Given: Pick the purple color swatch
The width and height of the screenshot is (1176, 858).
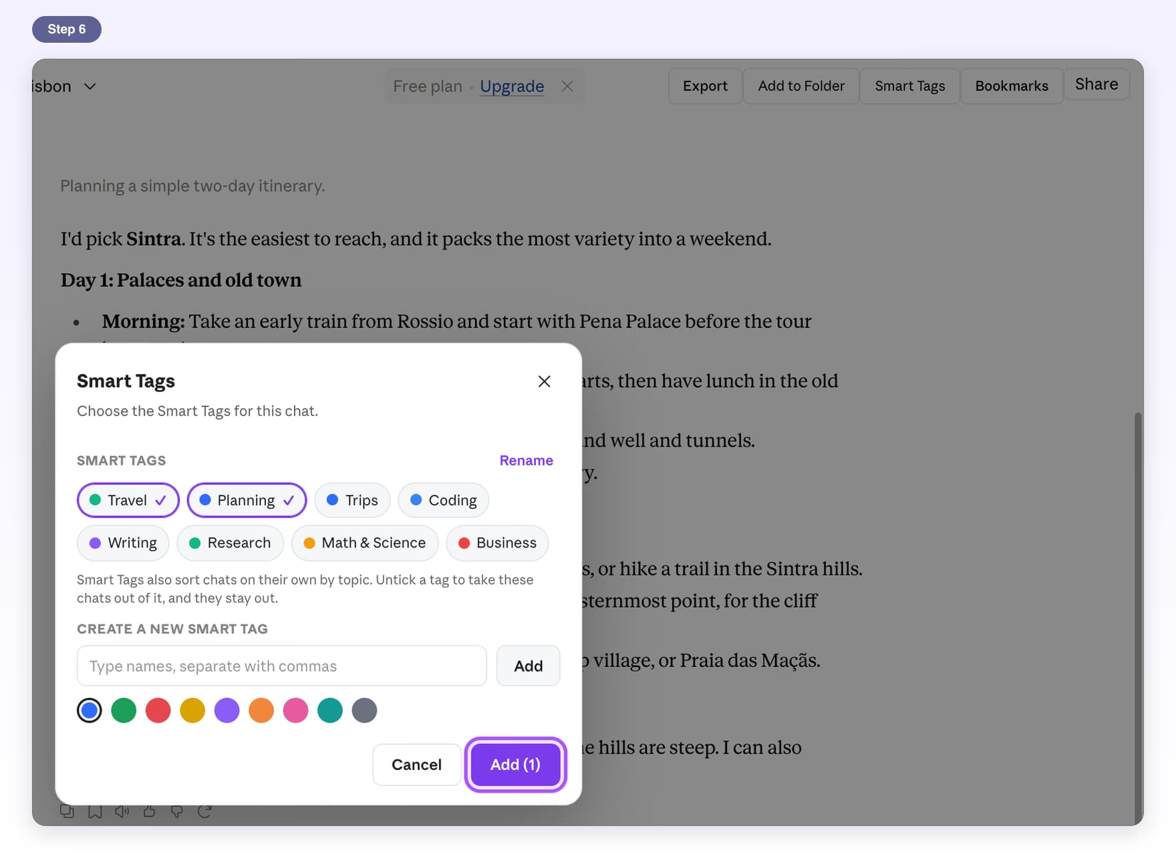Looking at the screenshot, I should tap(227, 710).
